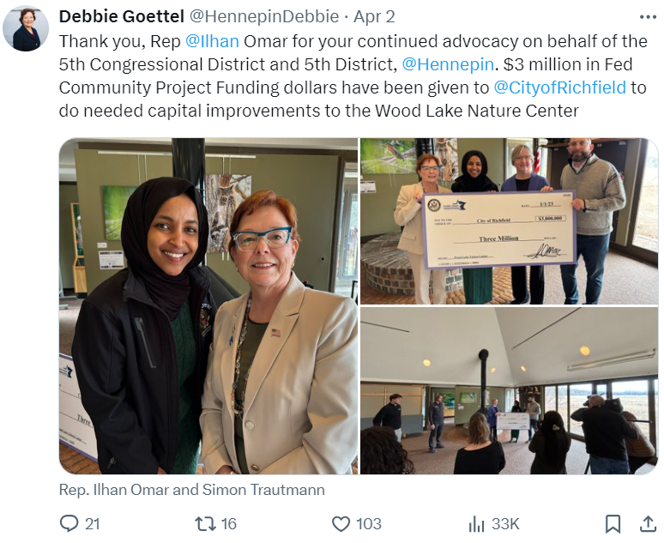Enlarge the large photo of two women
Image resolution: width=664 pixels, height=543 pixels.
(208, 306)
